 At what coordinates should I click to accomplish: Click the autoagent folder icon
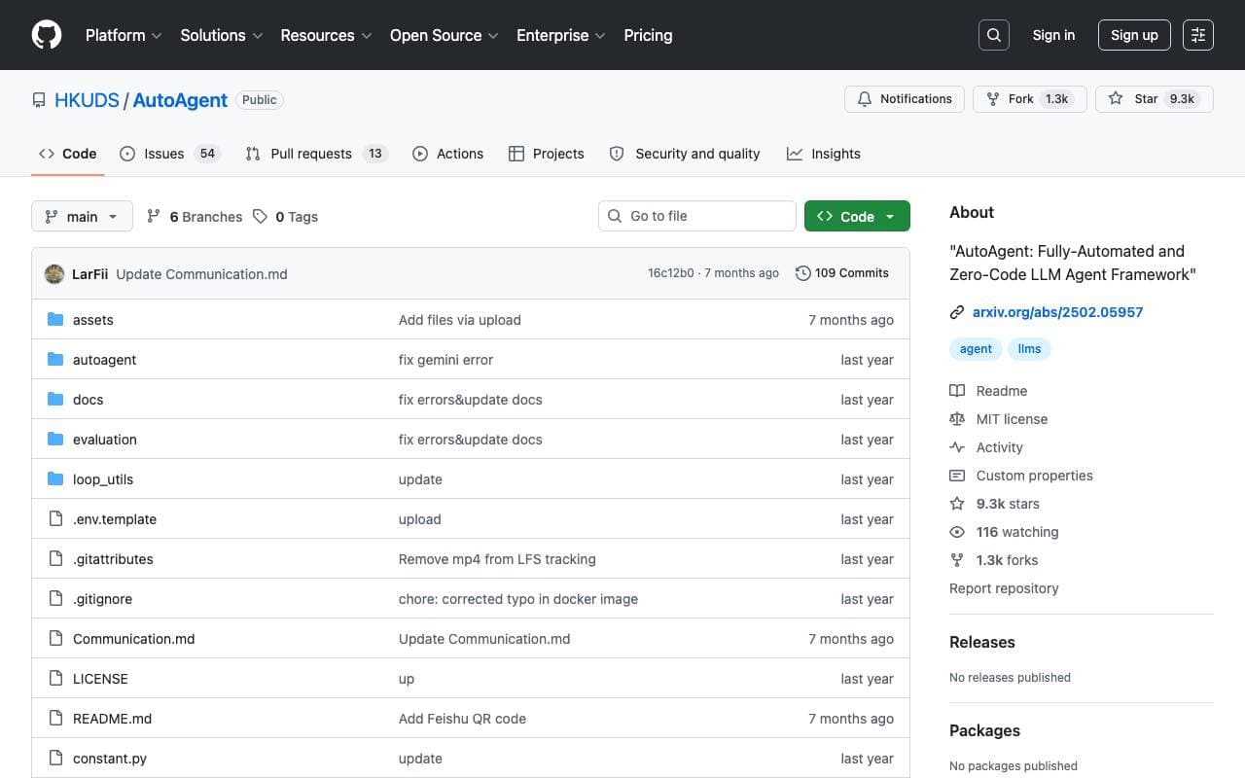(55, 360)
